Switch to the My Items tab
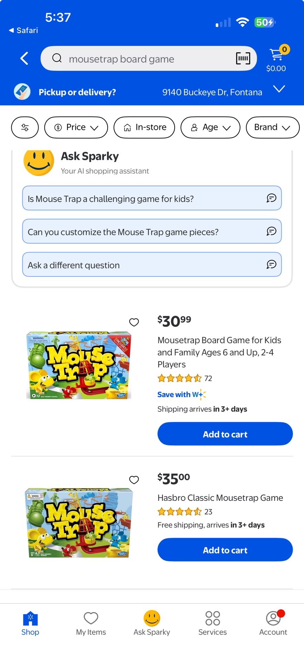 coord(91,623)
